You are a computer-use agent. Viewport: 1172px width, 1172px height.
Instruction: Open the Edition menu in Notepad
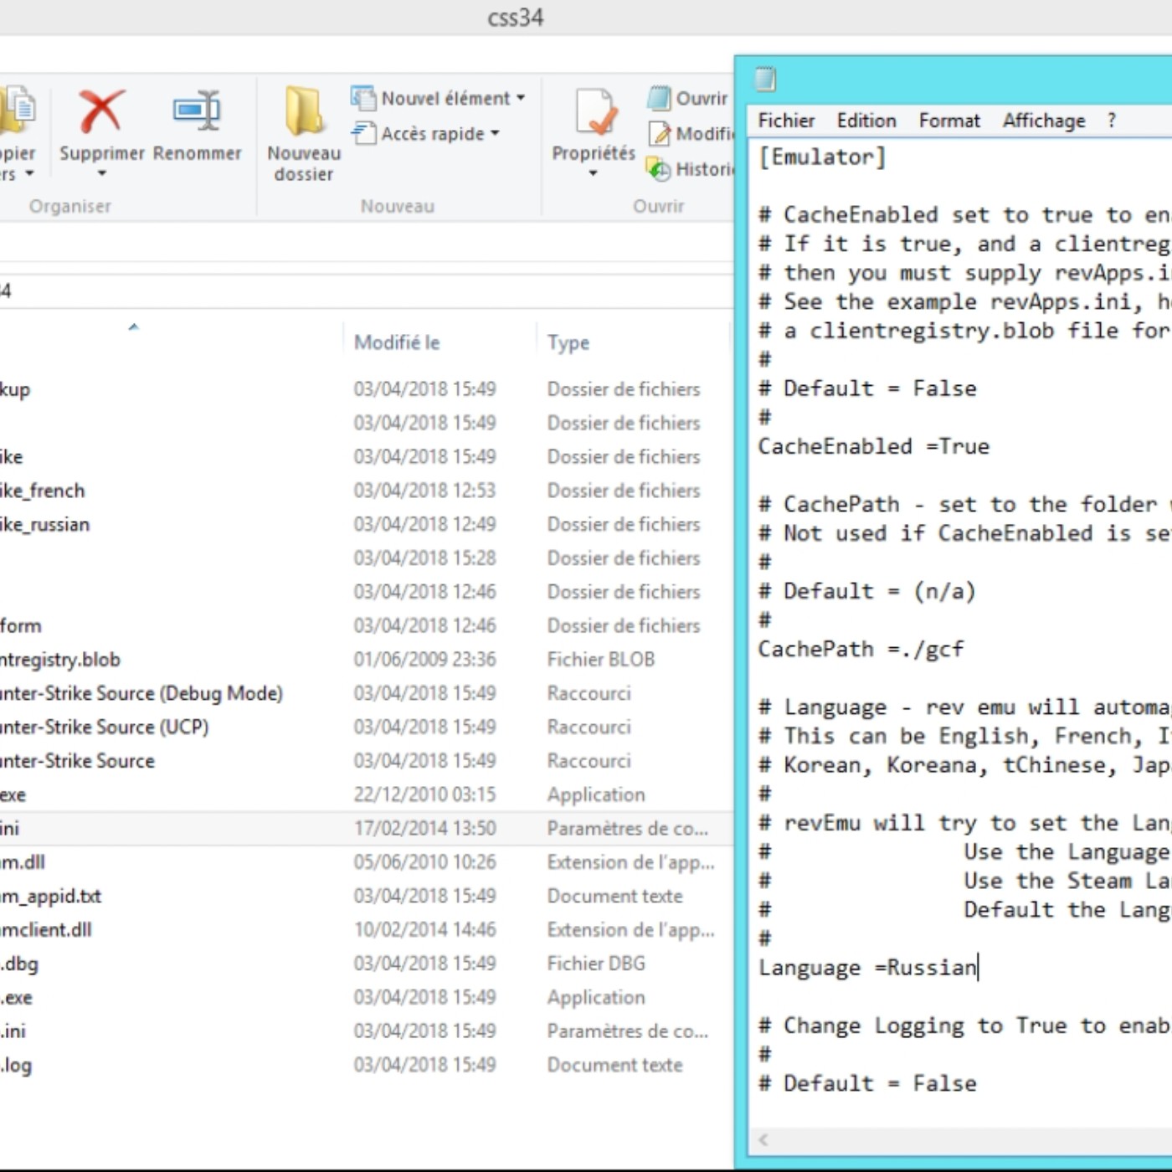(x=866, y=121)
